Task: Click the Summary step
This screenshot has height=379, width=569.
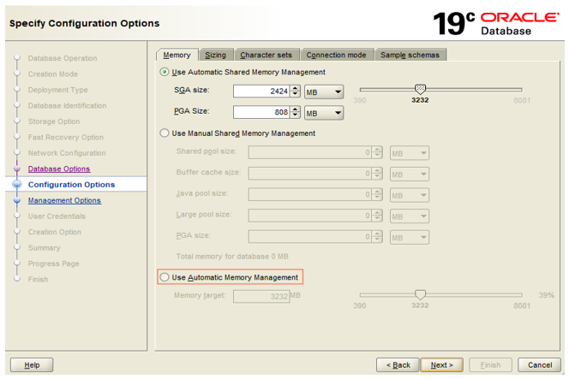Action: [45, 248]
